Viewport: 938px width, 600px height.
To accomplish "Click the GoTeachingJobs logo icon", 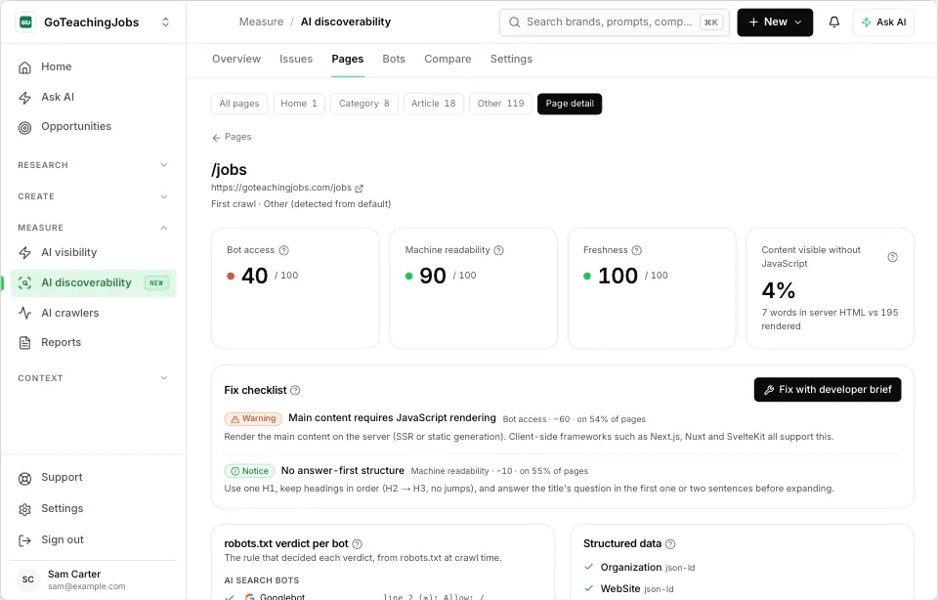I will click(x=25, y=22).
